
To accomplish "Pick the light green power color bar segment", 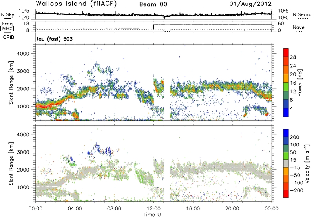I will pyautogui.click(x=286, y=87).
